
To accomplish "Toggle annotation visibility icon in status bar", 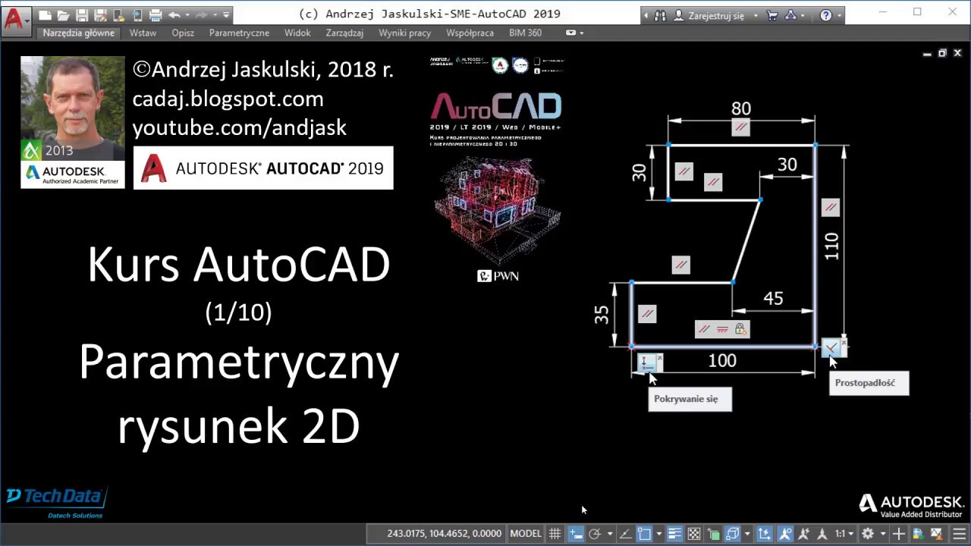I will pyautogui.click(x=784, y=534).
